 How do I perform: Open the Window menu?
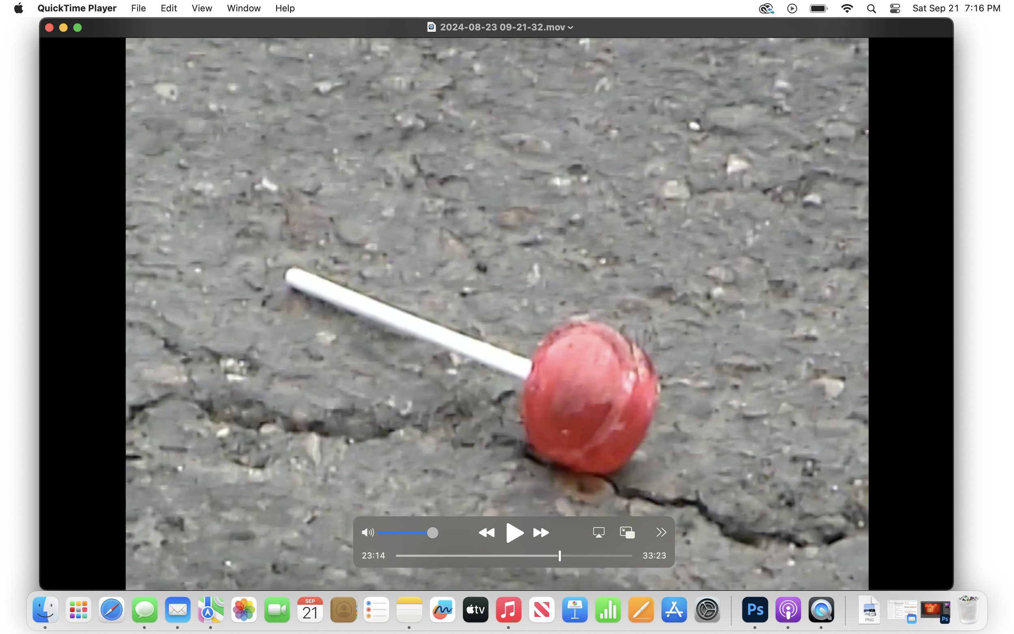pos(243,9)
